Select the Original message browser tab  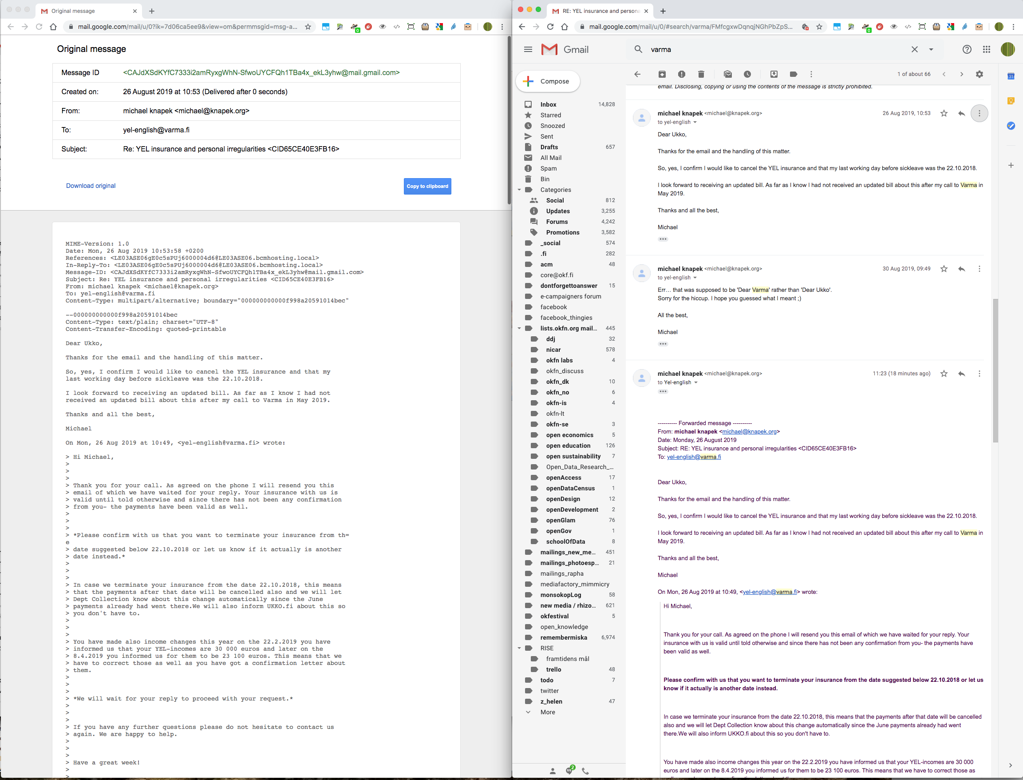pyautogui.click(x=88, y=11)
